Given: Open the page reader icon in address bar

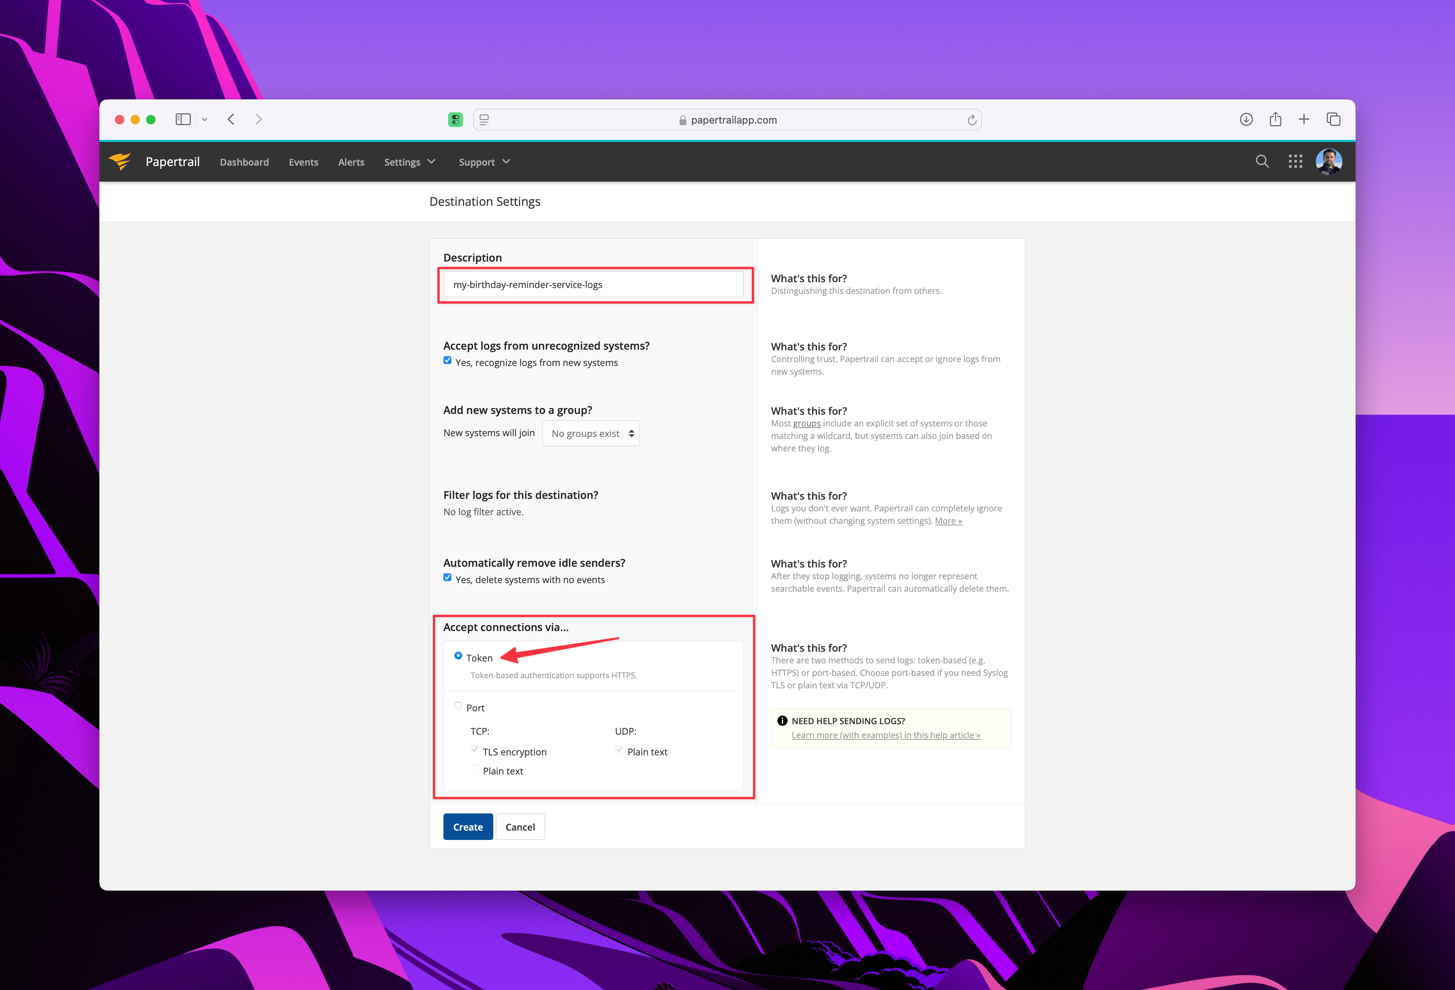Looking at the screenshot, I should (x=484, y=120).
